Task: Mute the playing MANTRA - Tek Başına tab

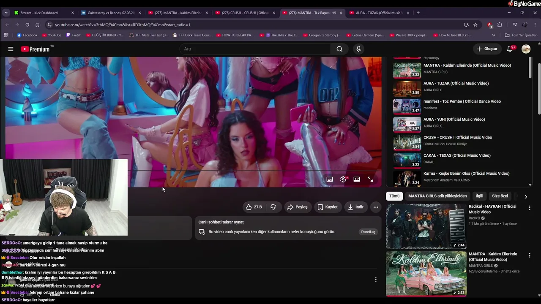Action: tap(334, 13)
